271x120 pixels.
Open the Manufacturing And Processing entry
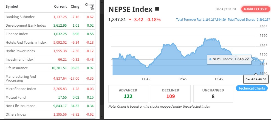(x=21, y=78)
